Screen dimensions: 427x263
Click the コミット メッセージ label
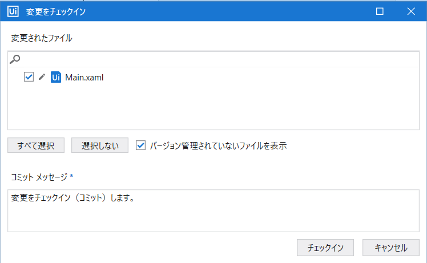(39, 177)
